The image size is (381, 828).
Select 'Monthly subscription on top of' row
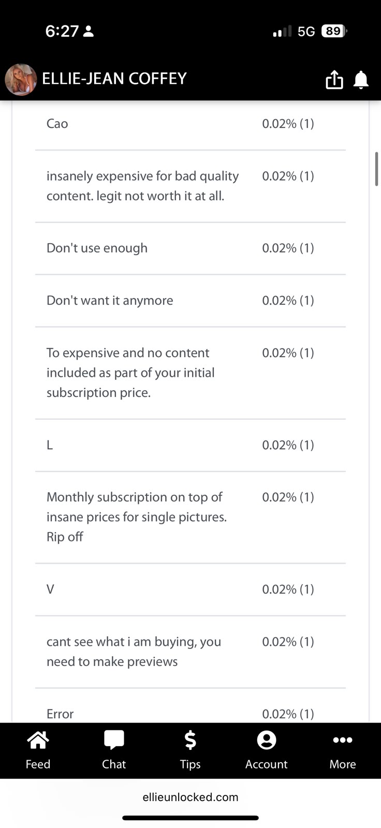(190, 517)
